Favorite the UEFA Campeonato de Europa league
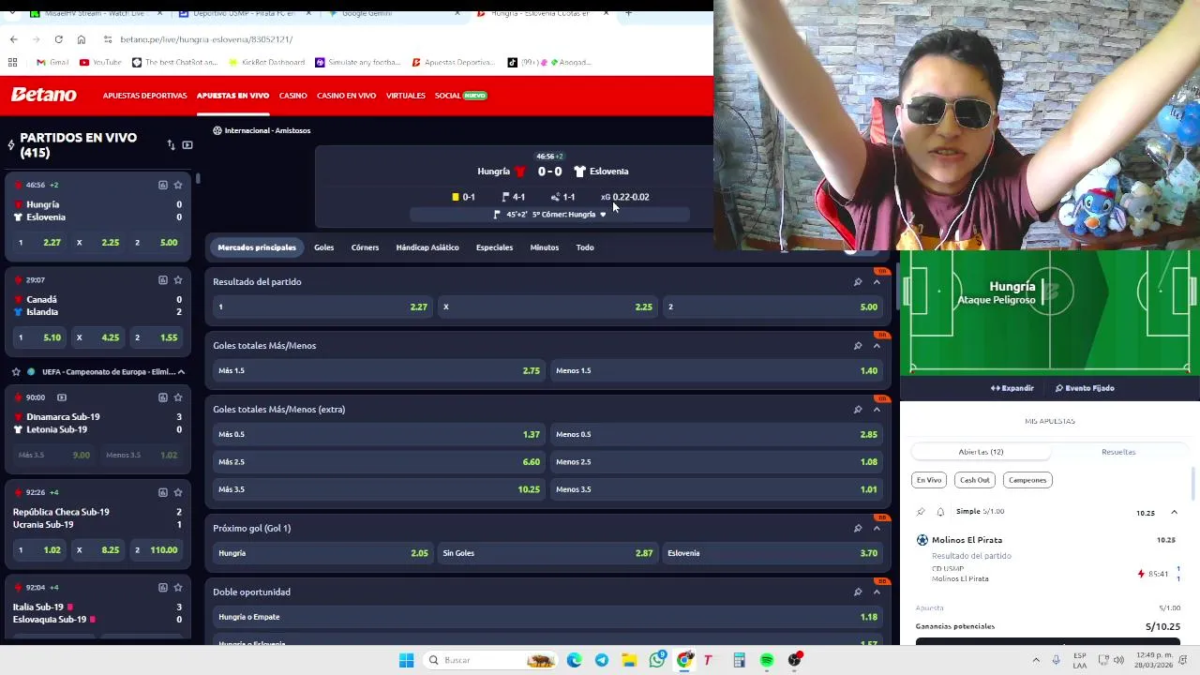Image resolution: width=1200 pixels, height=675 pixels. [16, 371]
